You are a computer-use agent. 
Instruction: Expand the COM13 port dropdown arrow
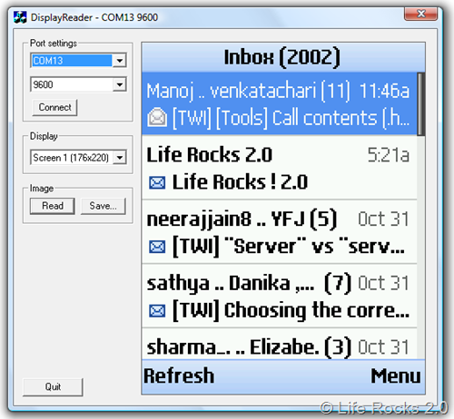pyautogui.click(x=120, y=61)
